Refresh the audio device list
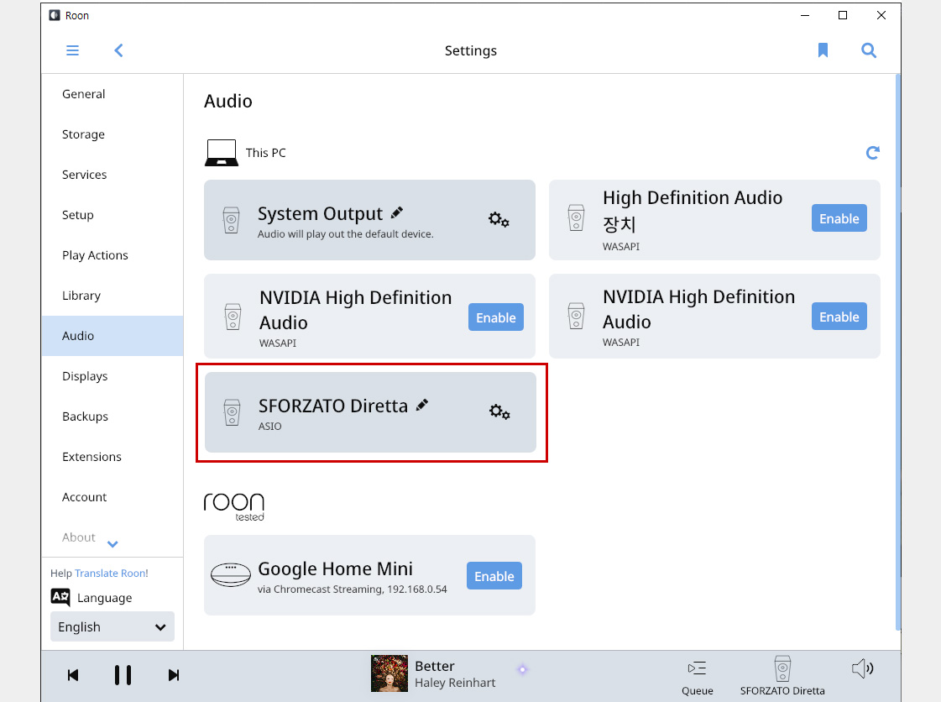The image size is (941, 702). coord(872,153)
